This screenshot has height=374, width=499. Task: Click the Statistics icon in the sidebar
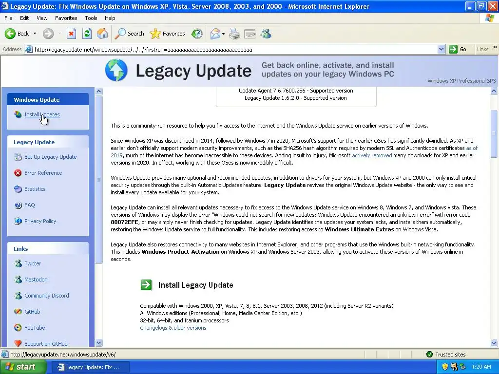point(18,189)
